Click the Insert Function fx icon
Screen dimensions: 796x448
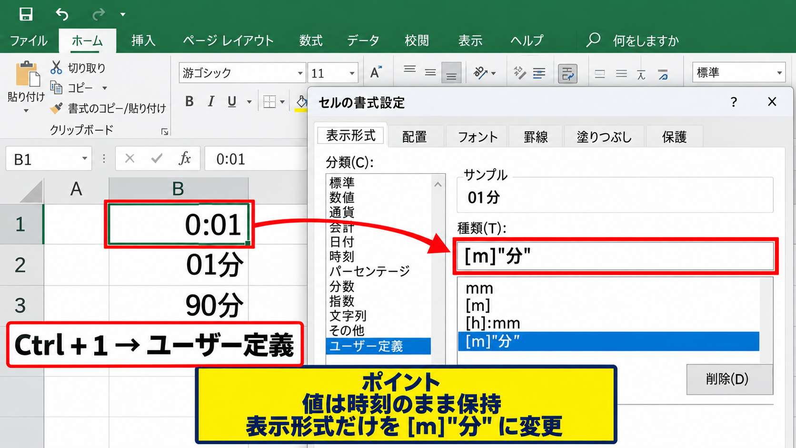(184, 158)
